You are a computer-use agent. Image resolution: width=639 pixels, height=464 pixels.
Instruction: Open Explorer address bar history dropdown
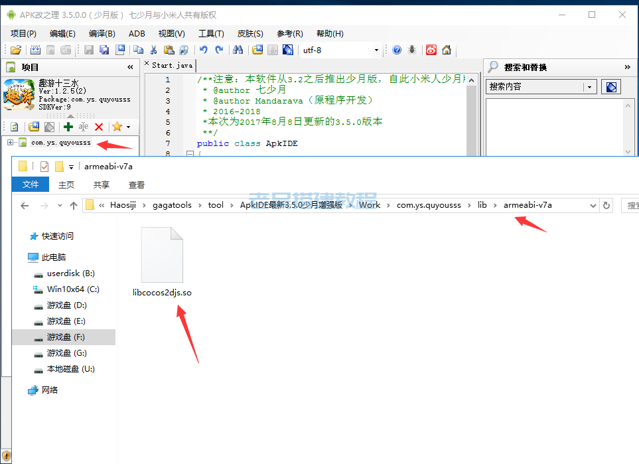pos(593,206)
